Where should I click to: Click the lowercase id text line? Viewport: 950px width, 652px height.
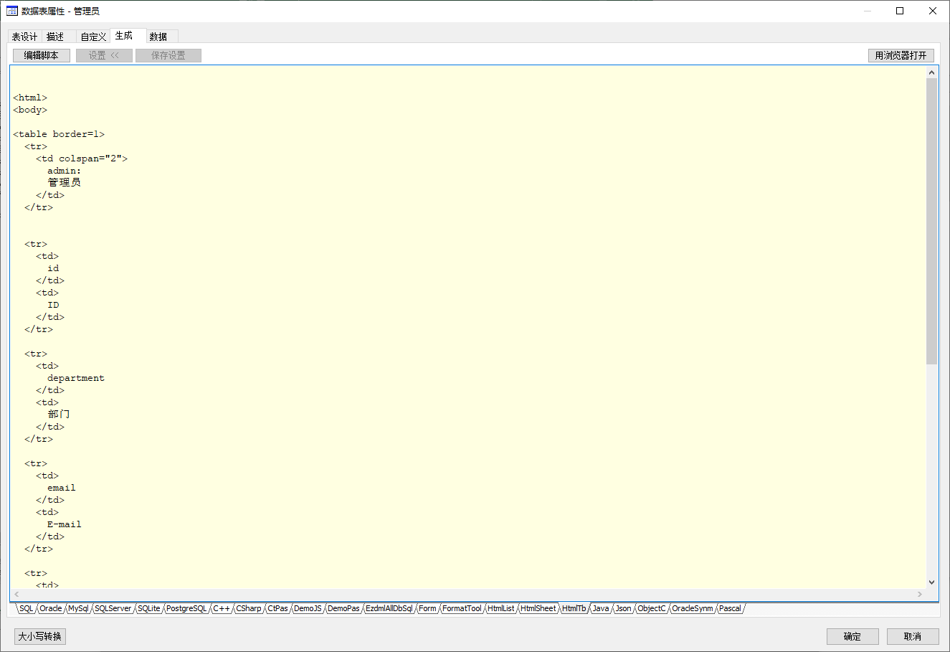(x=53, y=268)
